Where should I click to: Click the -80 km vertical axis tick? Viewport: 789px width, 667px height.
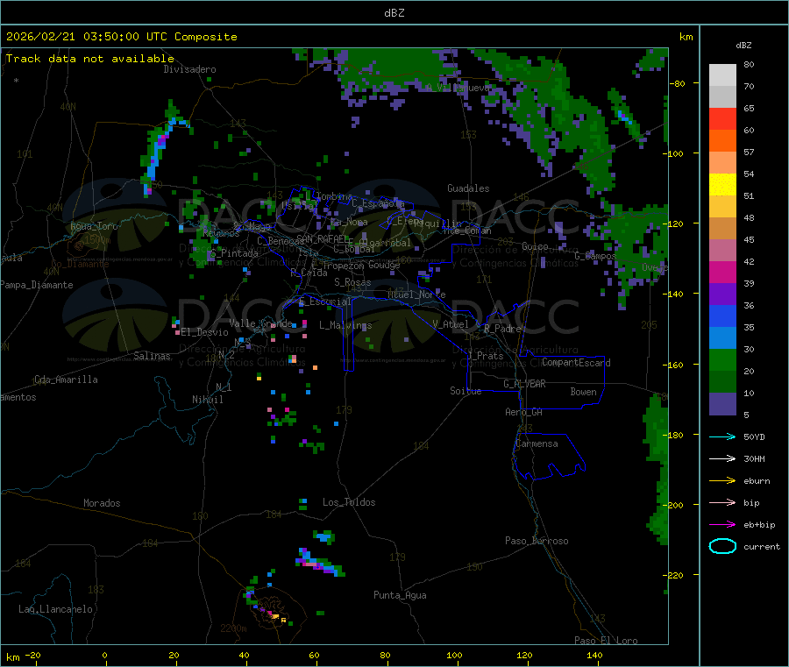click(x=678, y=83)
